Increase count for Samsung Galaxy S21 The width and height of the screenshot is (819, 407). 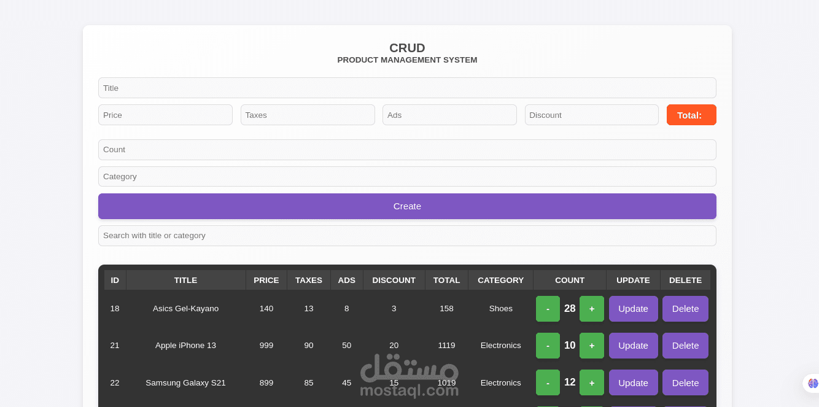592,382
